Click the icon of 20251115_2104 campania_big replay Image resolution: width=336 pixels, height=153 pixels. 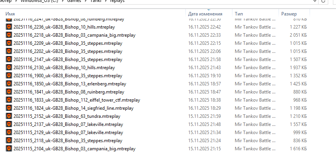pos(9,148)
